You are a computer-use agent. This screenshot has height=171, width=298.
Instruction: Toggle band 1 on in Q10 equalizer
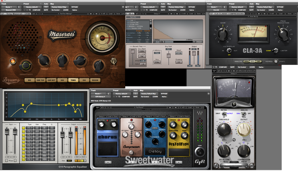[x=23, y=128]
